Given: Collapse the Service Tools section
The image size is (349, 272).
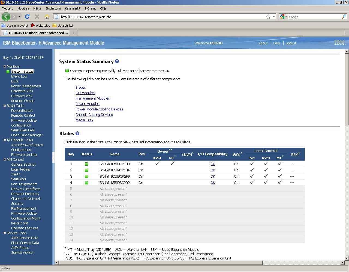Looking at the screenshot, I should 5,233.
